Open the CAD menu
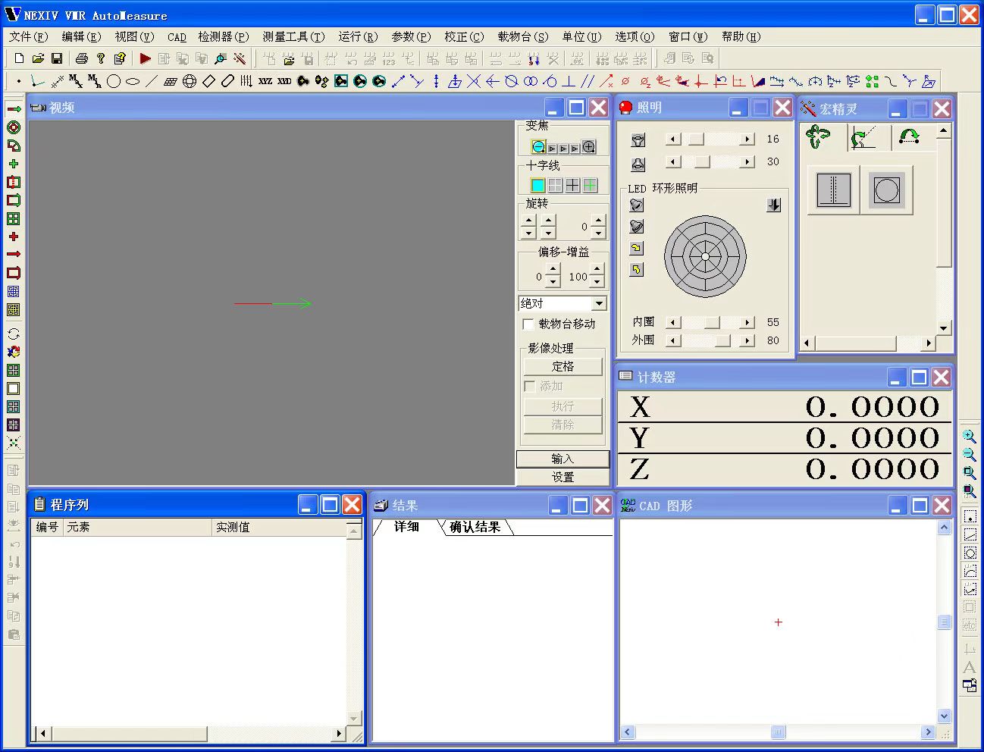 tap(177, 36)
